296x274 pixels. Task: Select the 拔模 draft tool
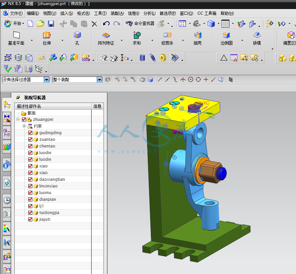pyautogui.click(x=257, y=39)
